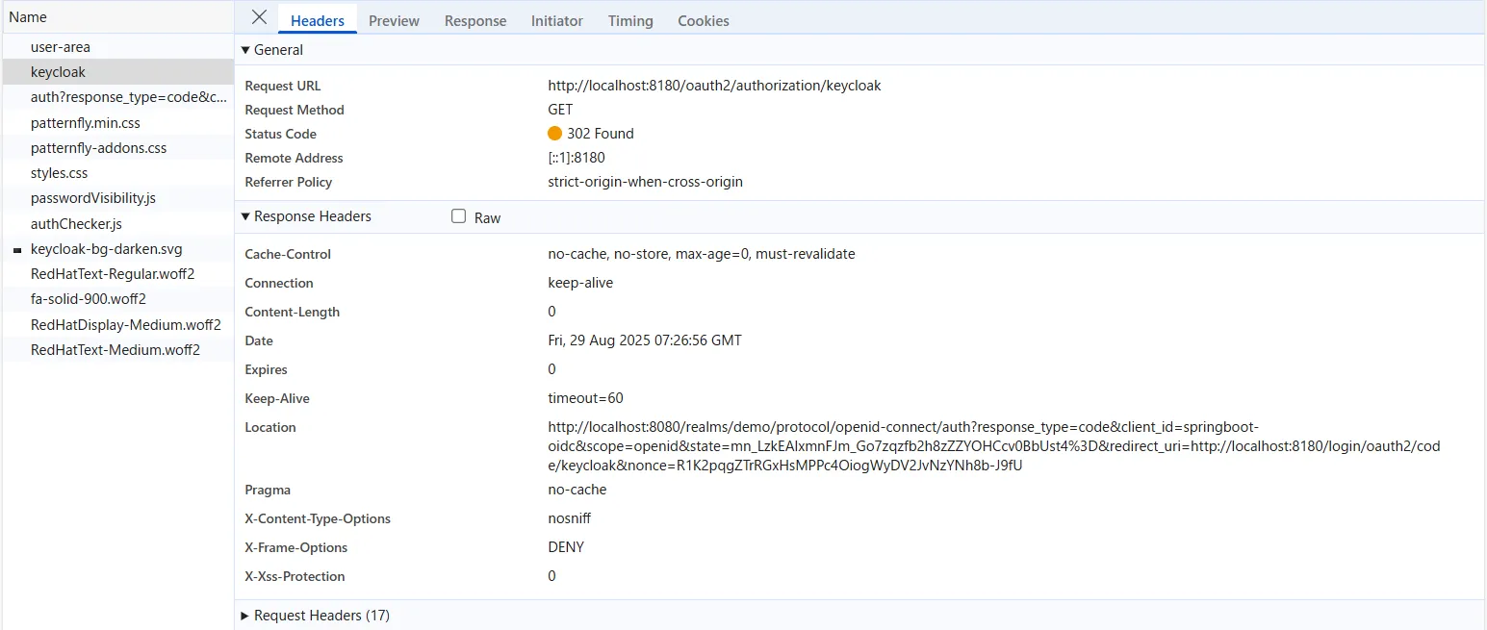Open the Response tab
The width and height of the screenshot is (1487, 630).
click(474, 20)
